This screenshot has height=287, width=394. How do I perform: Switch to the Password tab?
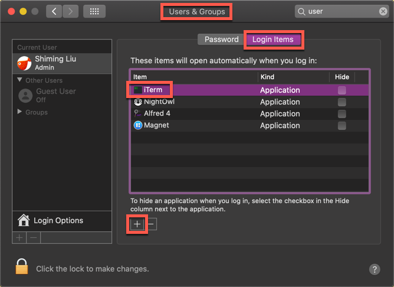pos(221,40)
